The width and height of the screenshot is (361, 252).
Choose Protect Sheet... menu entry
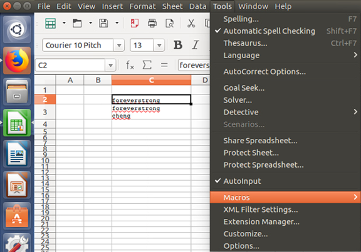[x=285, y=153]
